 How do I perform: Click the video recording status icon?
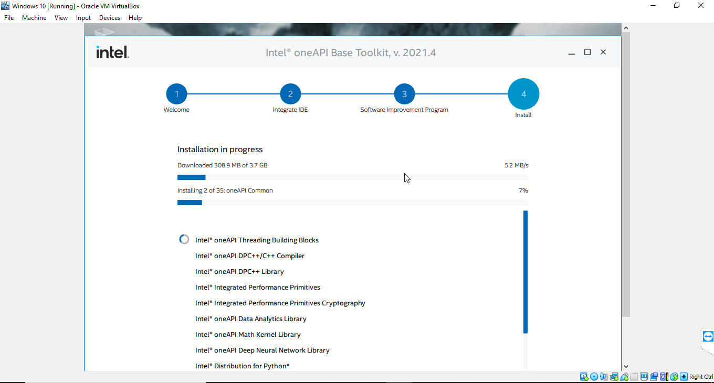(x=655, y=377)
